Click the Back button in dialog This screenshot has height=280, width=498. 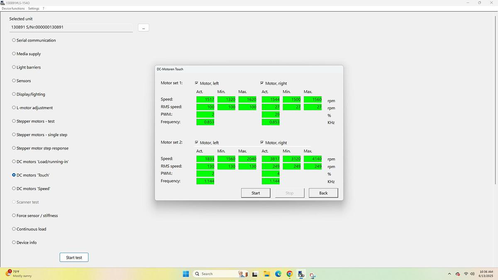coord(323,193)
